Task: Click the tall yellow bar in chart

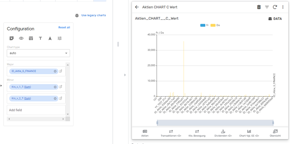Action: pyautogui.click(x=184, y=69)
